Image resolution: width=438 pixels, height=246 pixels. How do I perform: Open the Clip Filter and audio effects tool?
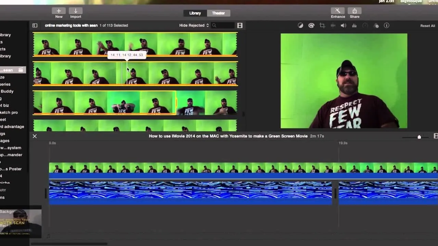(x=376, y=26)
